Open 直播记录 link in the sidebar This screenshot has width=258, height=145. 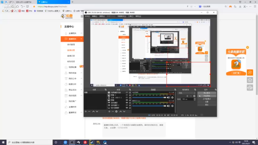(x=71, y=56)
